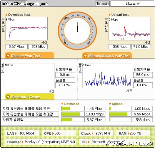Select 지역 유선방송 케이블 모뎀 최대값 row label
The width and height of the screenshot is (155, 148).
(30, 114)
